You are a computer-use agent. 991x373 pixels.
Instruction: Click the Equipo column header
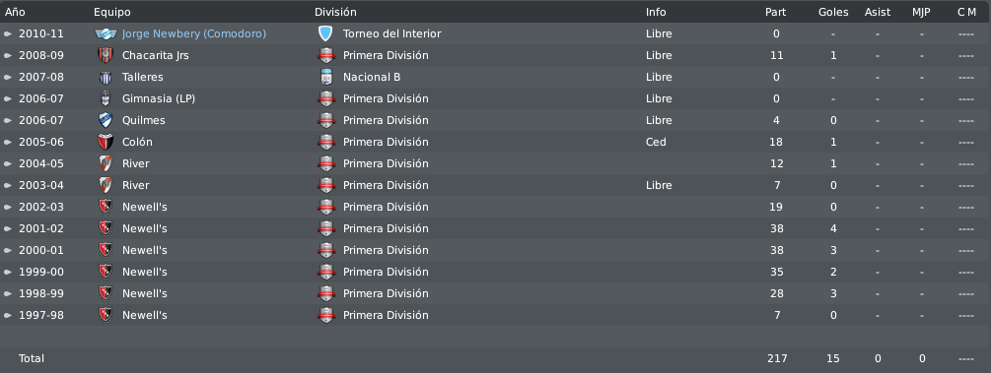pyautogui.click(x=112, y=12)
